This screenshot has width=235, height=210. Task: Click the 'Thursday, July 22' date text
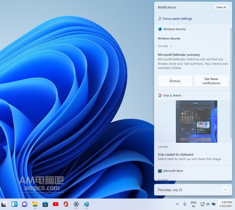pos(170,190)
